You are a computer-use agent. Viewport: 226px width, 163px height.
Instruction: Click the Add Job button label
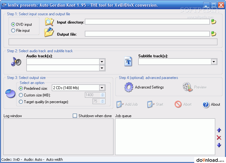pos(131,104)
